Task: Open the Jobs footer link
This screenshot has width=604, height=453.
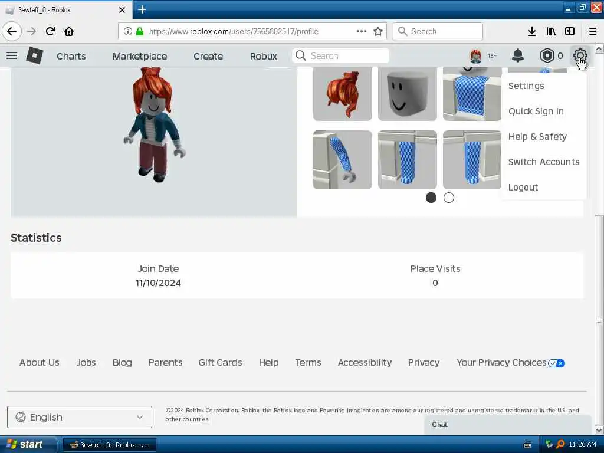Action: point(86,363)
